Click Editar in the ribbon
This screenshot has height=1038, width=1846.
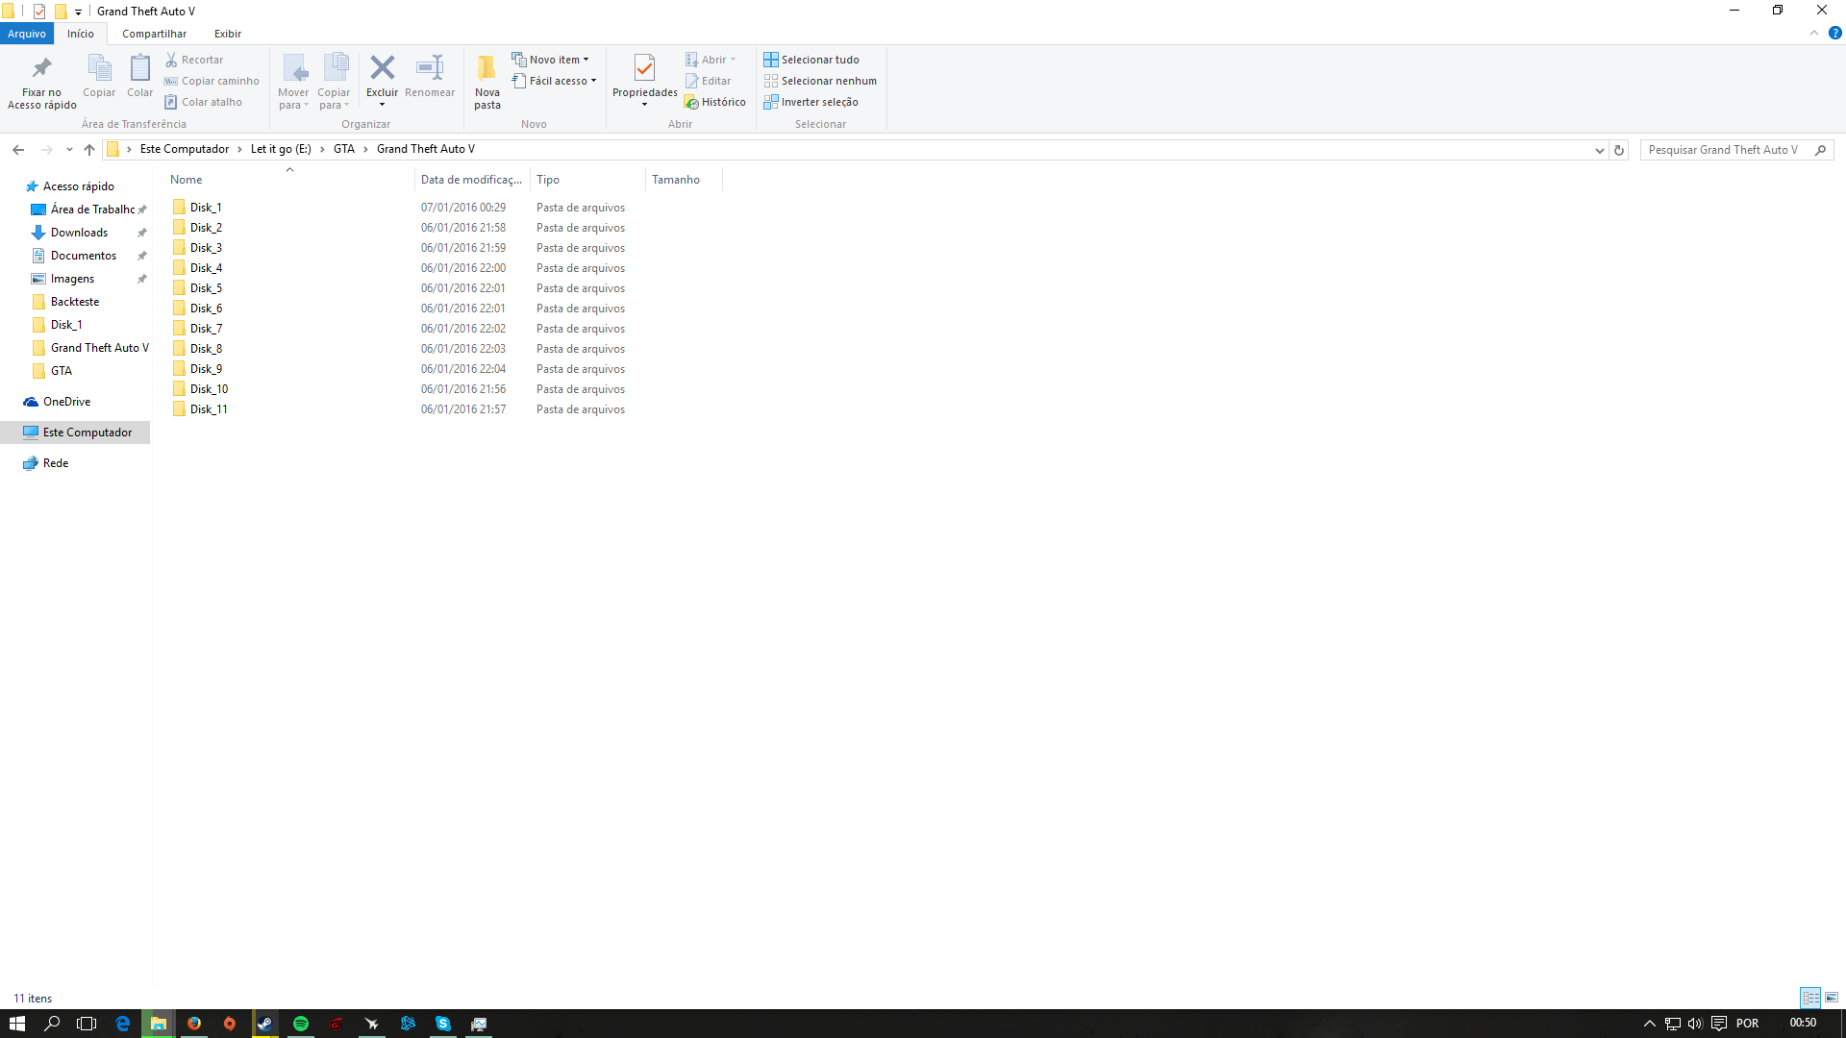click(708, 81)
